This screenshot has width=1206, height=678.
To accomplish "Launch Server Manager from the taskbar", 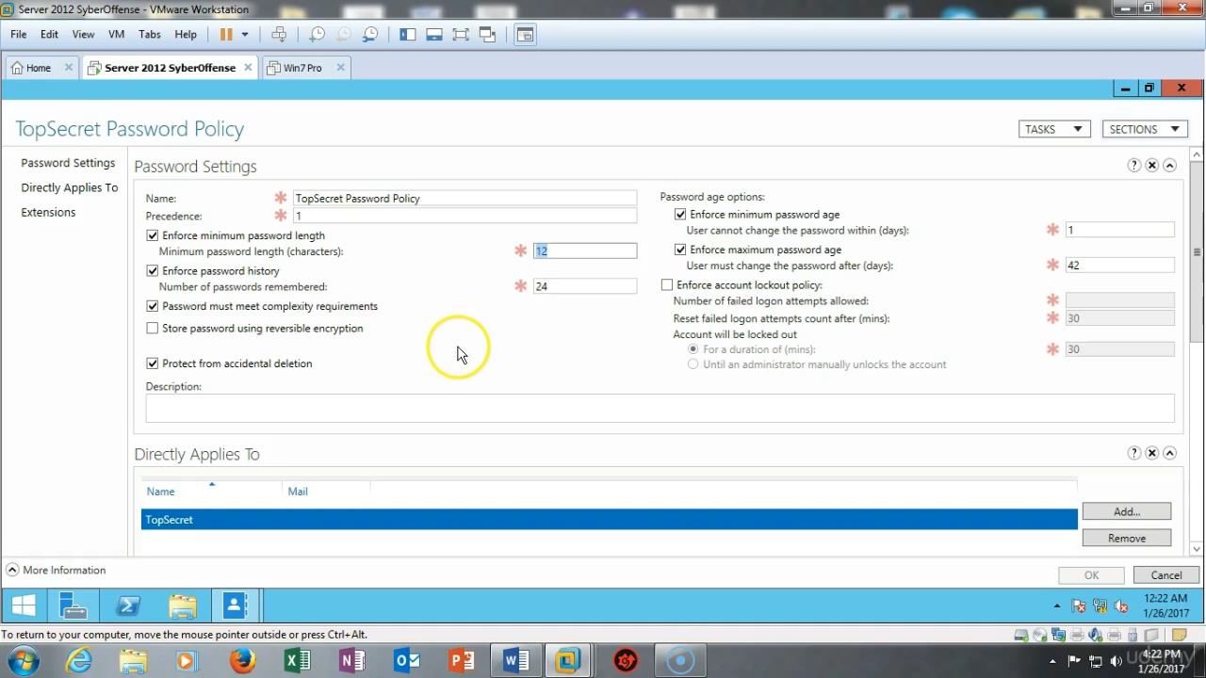I will click(x=73, y=606).
